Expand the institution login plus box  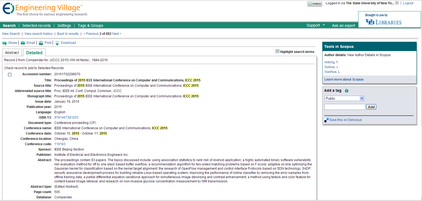pyautogui.click(x=397, y=3)
